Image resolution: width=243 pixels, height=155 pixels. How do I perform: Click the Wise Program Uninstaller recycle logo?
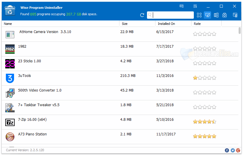click(10, 10)
